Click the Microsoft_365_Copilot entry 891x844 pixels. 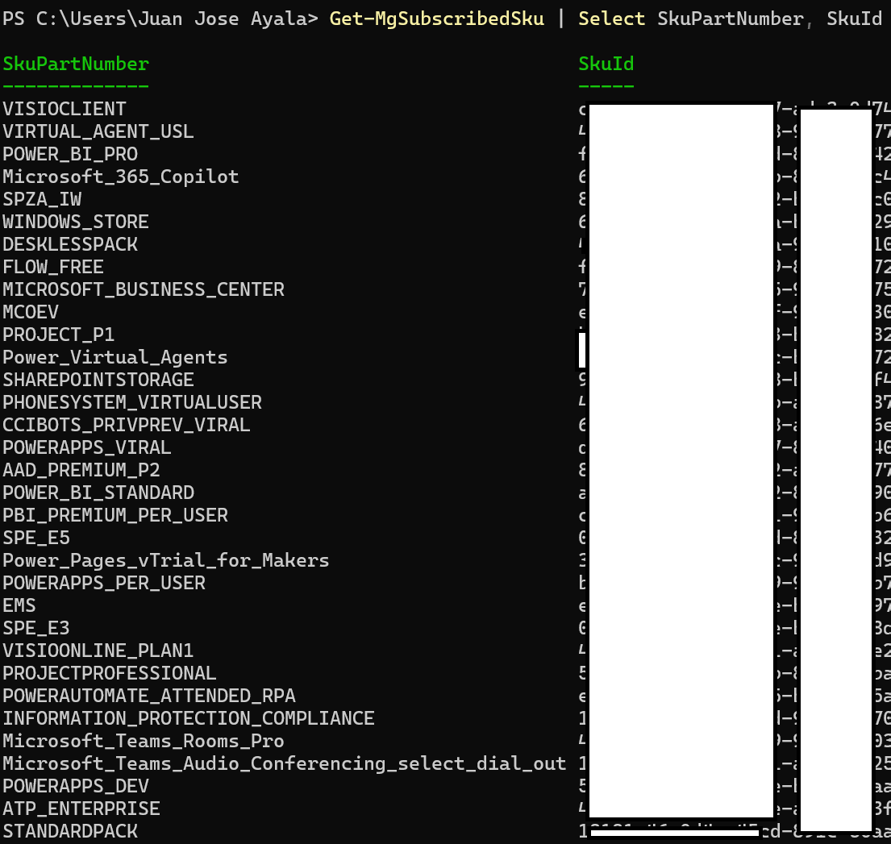pyautogui.click(x=121, y=177)
